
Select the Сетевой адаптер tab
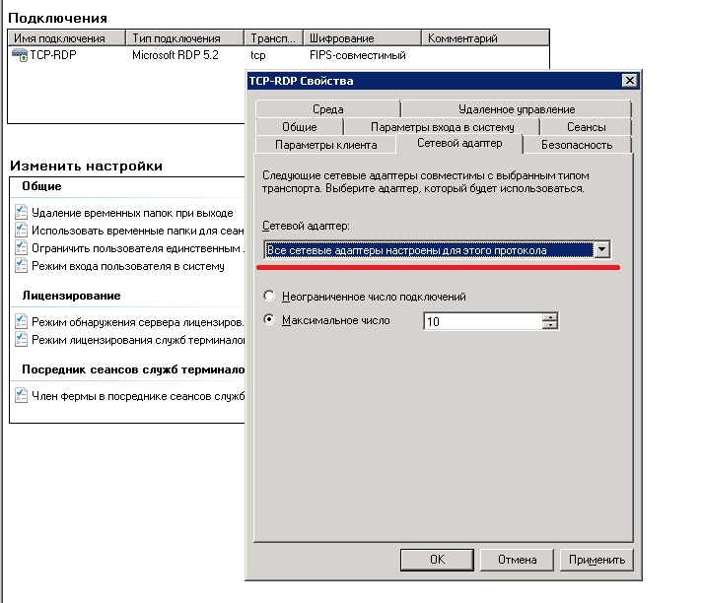click(x=459, y=144)
